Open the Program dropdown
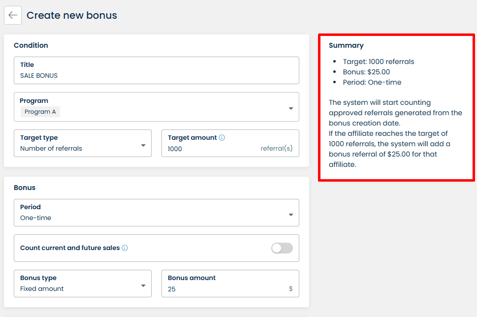 [x=290, y=108]
